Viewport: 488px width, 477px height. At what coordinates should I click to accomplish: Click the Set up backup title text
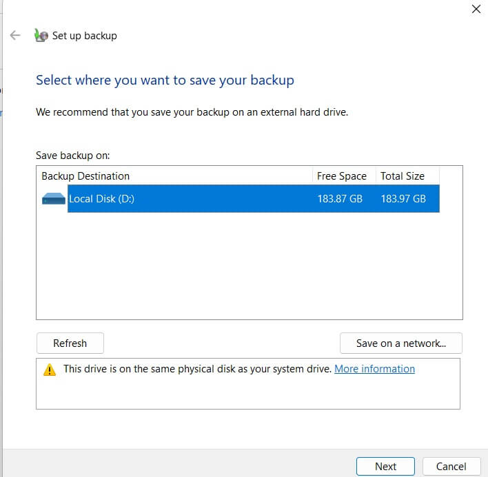[x=84, y=36]
